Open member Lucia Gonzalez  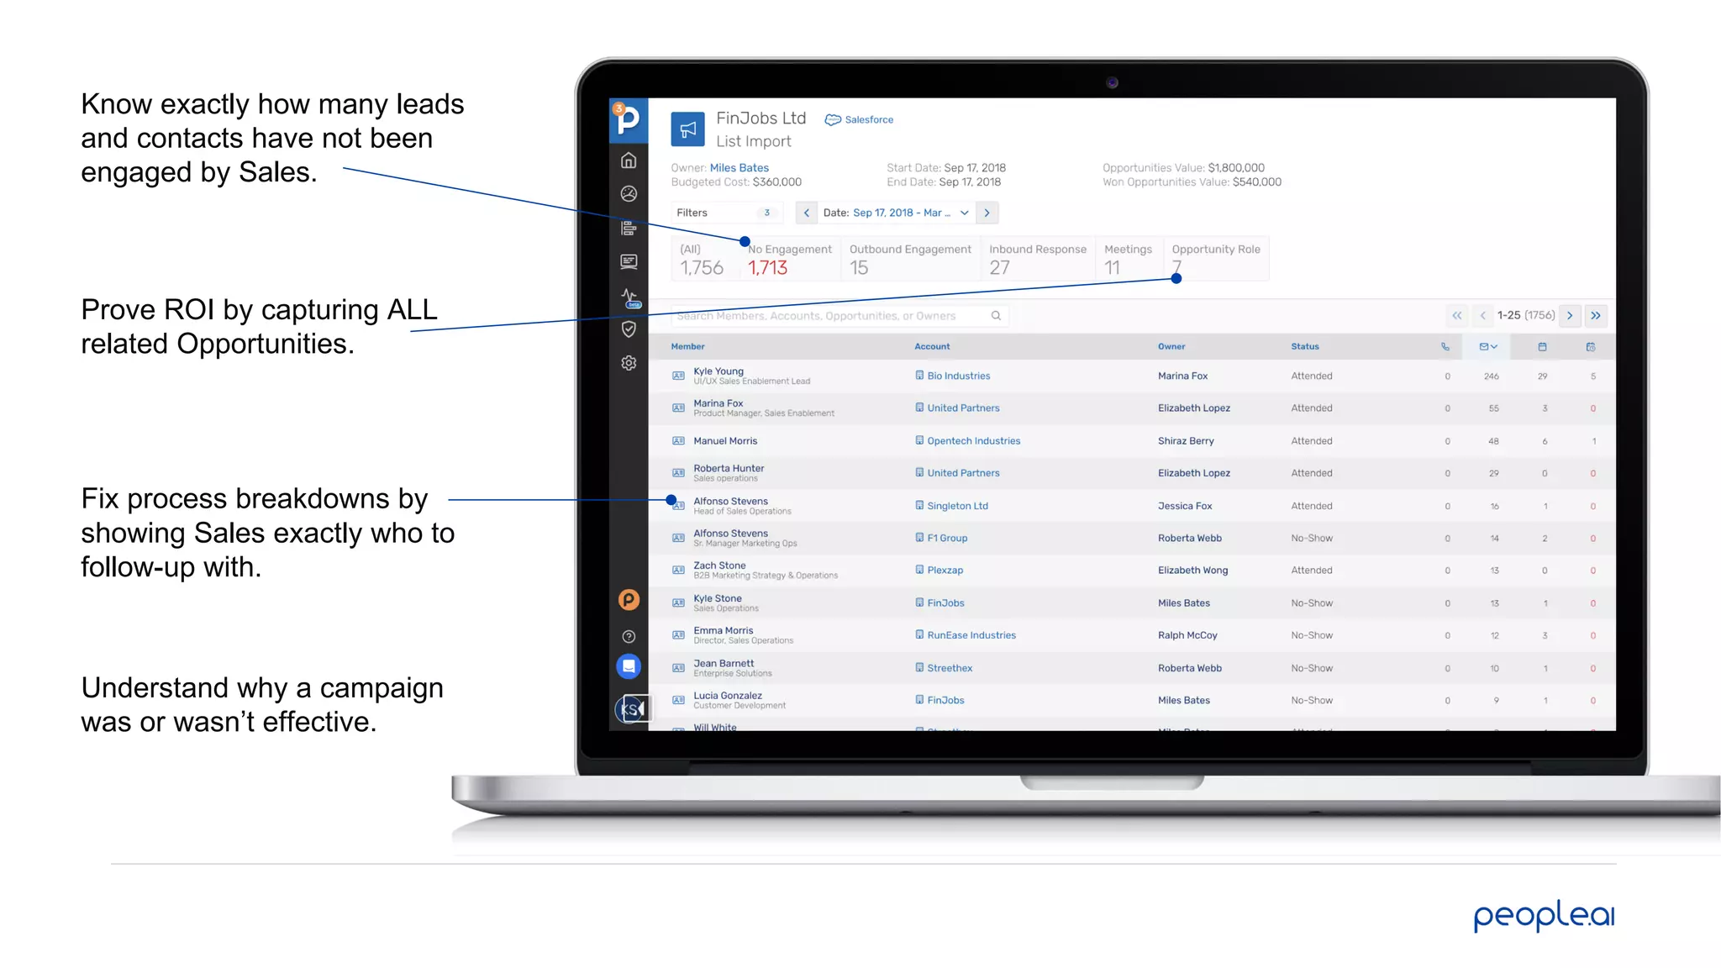click(x=728, y=695)
